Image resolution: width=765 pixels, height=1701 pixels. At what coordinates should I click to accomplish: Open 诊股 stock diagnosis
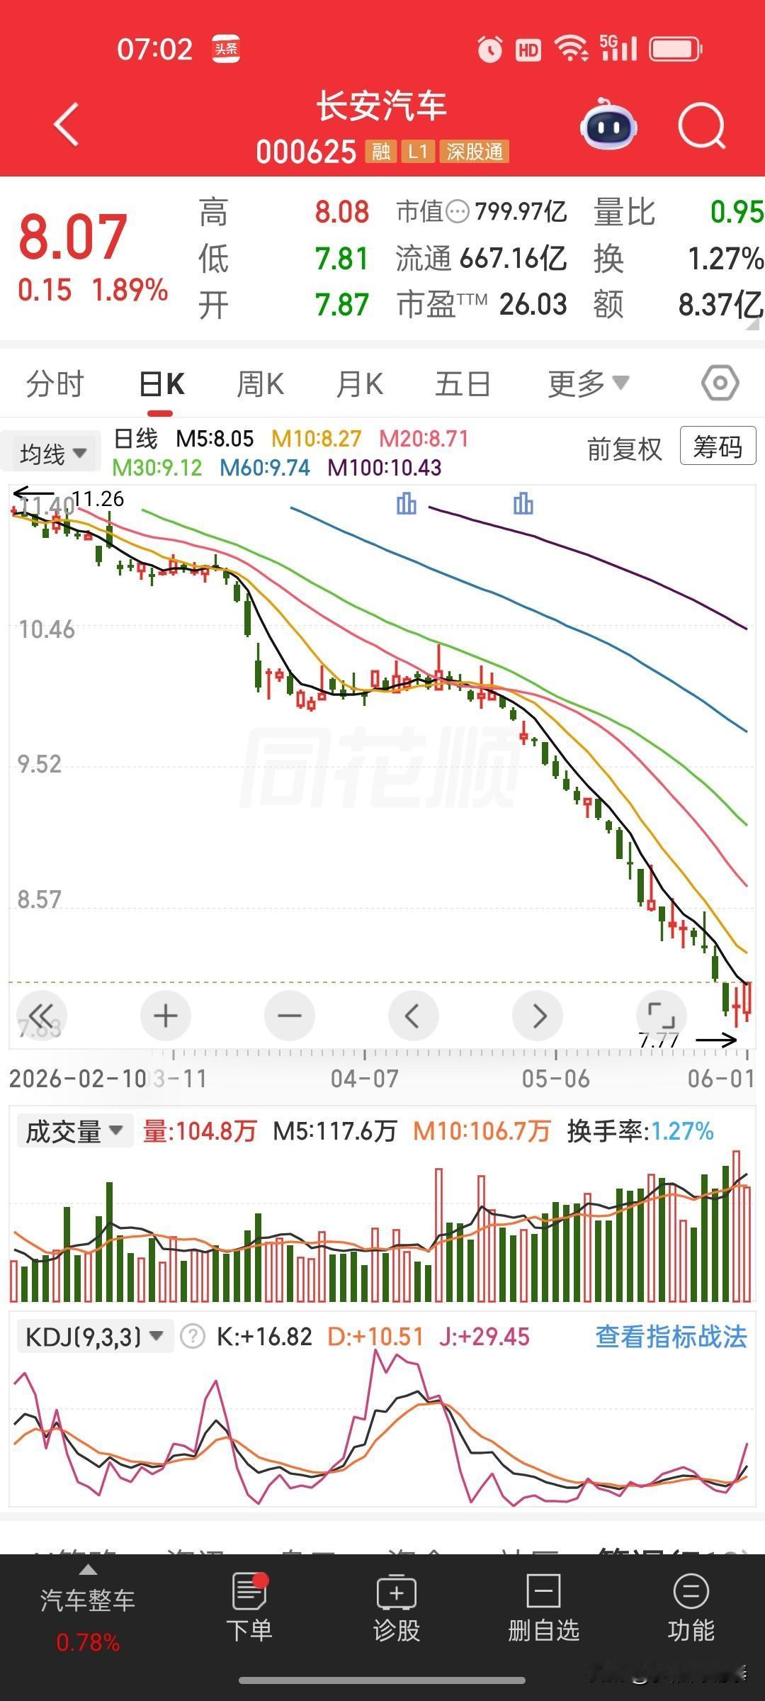[397, 1607]
